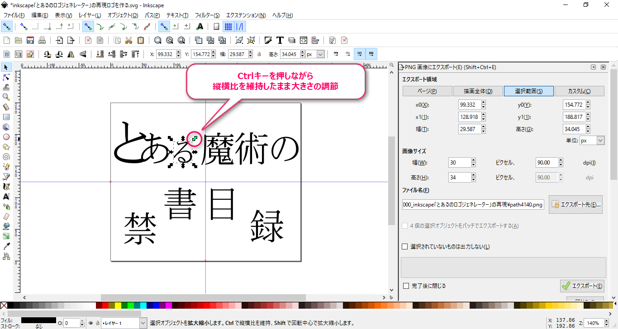The width and height of the screenshot is (618, 329).
Task: Click 選択範囲(S) export area button
Action: click(x=529, y=91)
